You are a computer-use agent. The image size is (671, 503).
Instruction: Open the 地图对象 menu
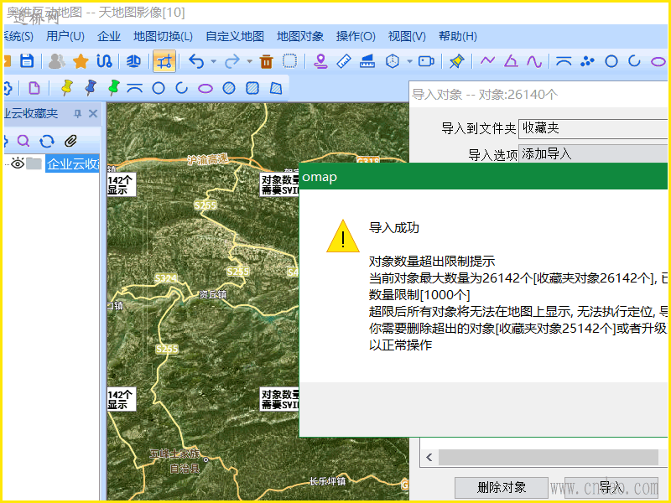pyautogui.click(x=300, y=36)
